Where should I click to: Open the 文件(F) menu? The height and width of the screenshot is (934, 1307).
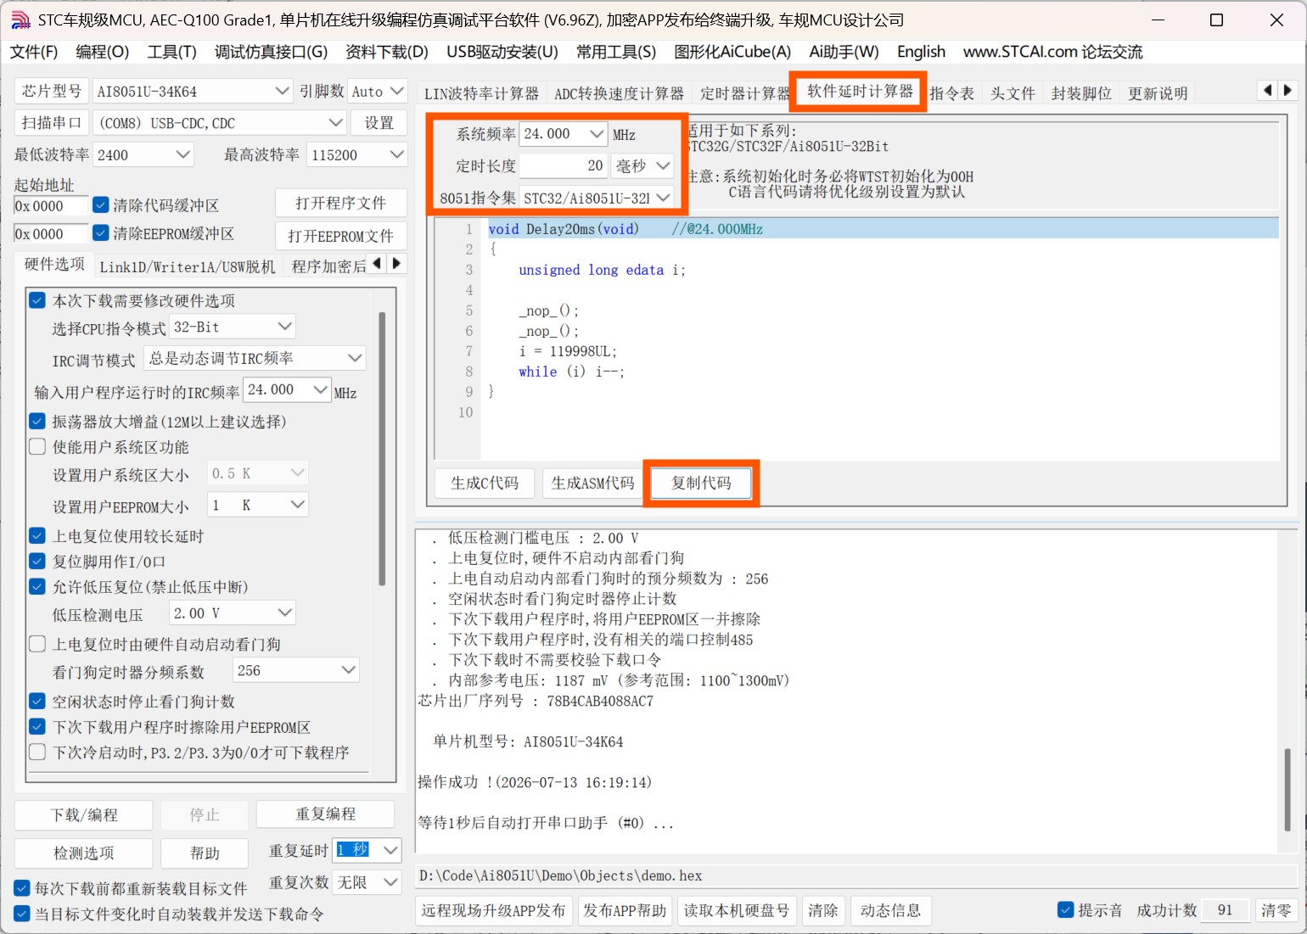coord(34,52)
